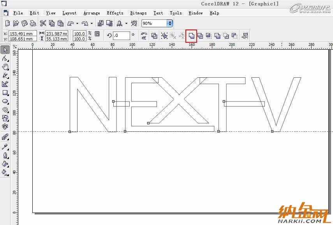This screenshot has width=333, height=225.
Task: Open the zoom level dropdown arrow
Action: coord(170,23)
